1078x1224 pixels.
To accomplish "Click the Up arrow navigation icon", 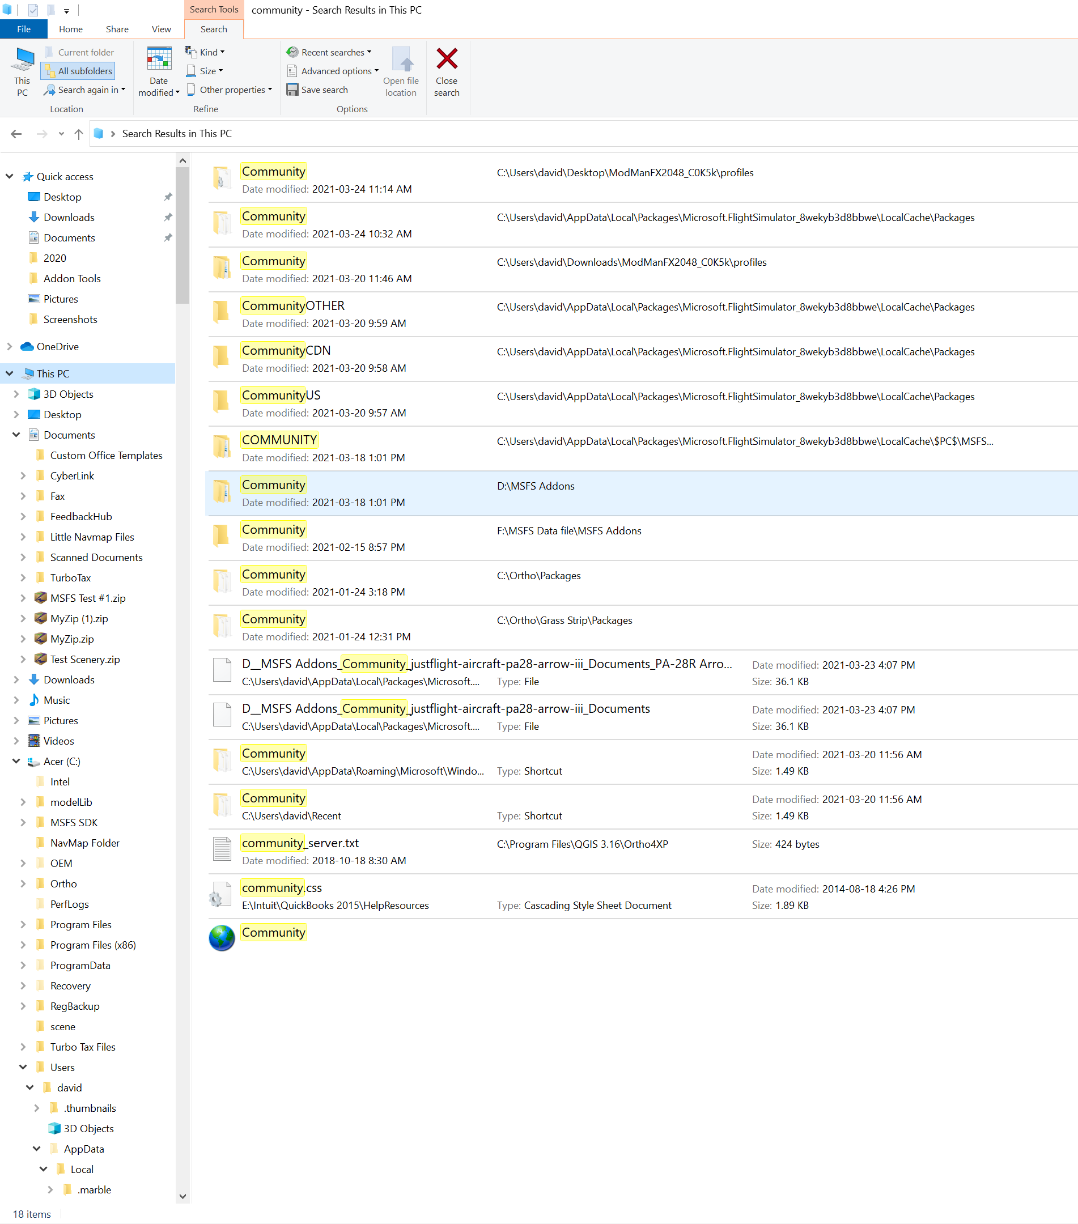I will coord(78,134).
